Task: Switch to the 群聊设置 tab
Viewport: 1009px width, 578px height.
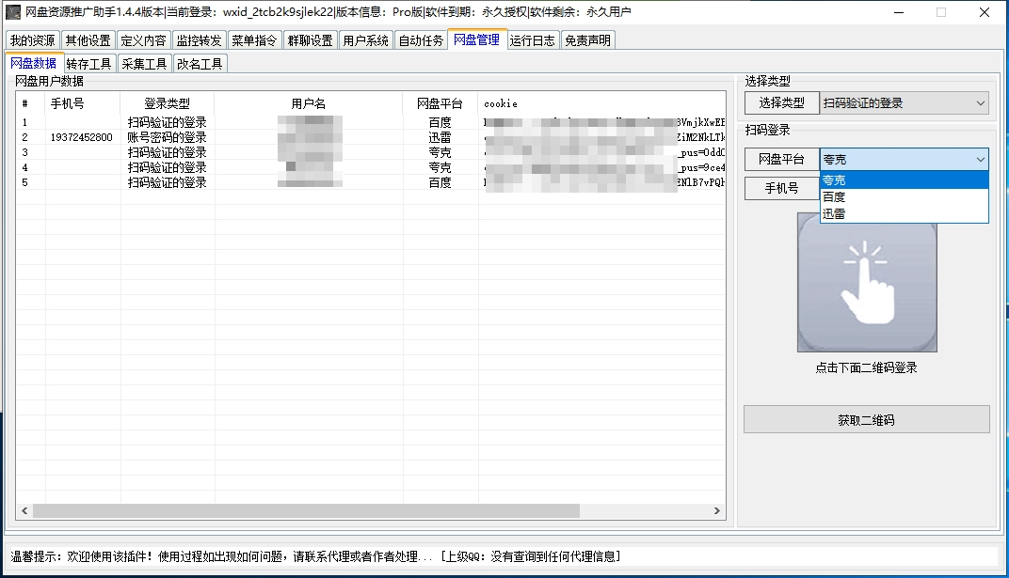Action: click(x=311, y=39)
